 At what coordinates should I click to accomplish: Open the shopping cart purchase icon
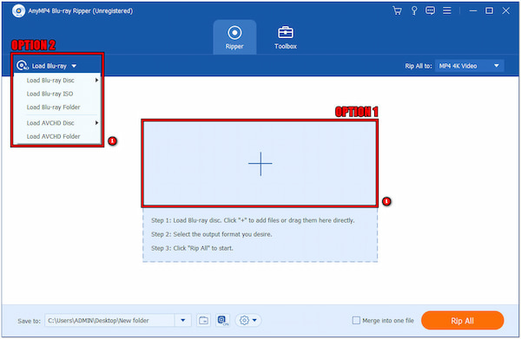[x=397, y=10]
